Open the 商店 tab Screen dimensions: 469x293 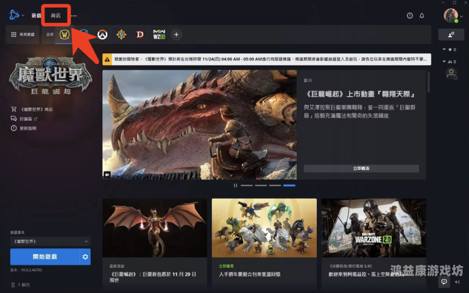pyautogui.click(x=56, y=15)
